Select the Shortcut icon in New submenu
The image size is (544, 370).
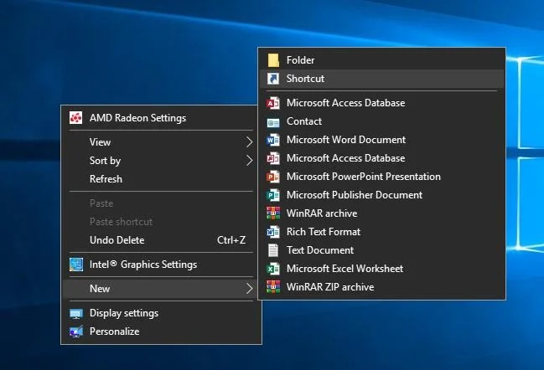point(273,79)
